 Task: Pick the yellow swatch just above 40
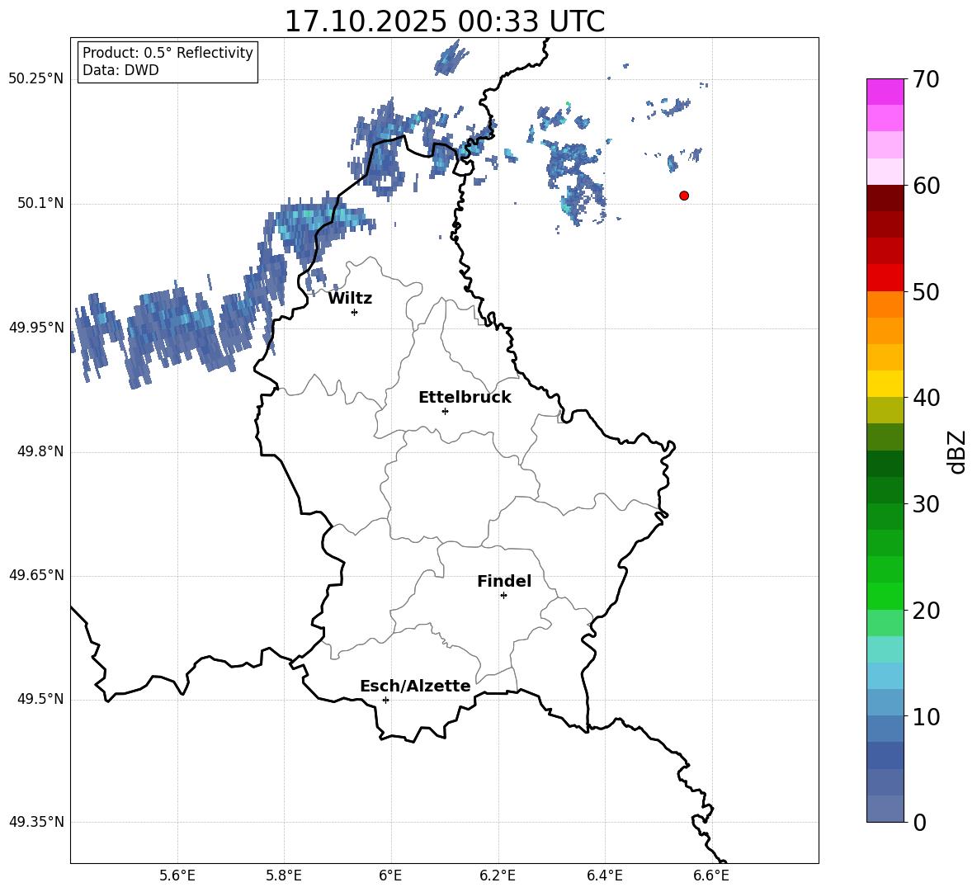(885, 384)
